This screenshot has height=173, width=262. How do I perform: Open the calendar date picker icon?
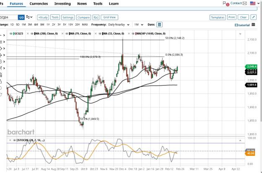click(x=159, y=25)
